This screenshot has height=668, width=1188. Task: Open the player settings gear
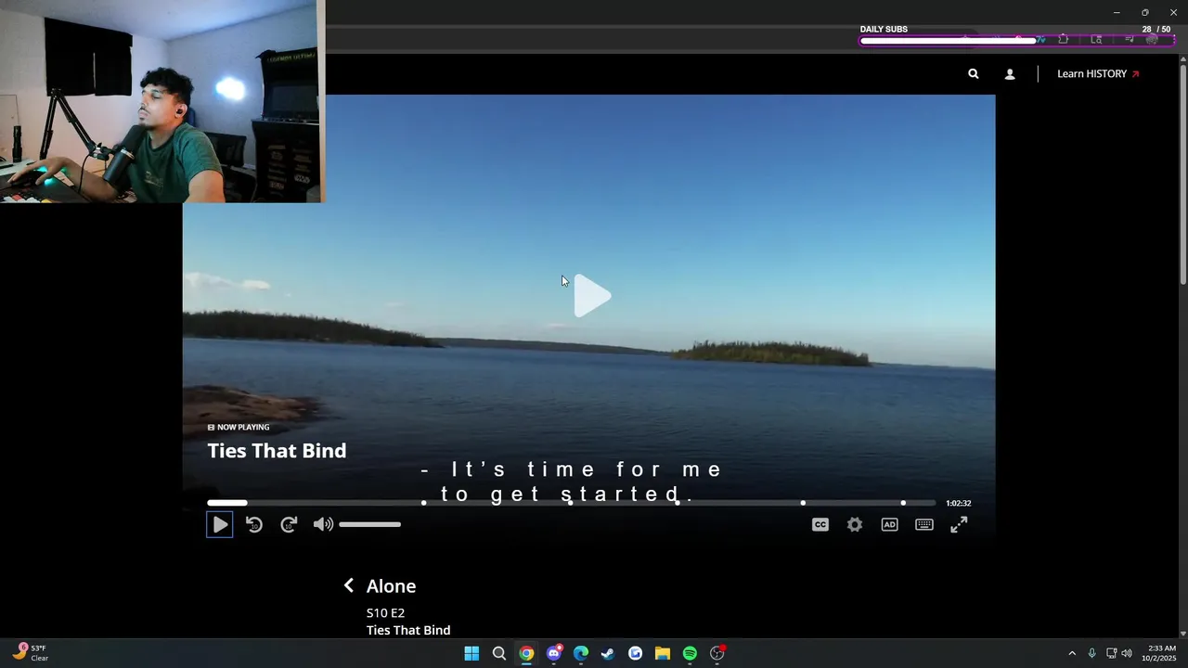click(x=855, y=524)
